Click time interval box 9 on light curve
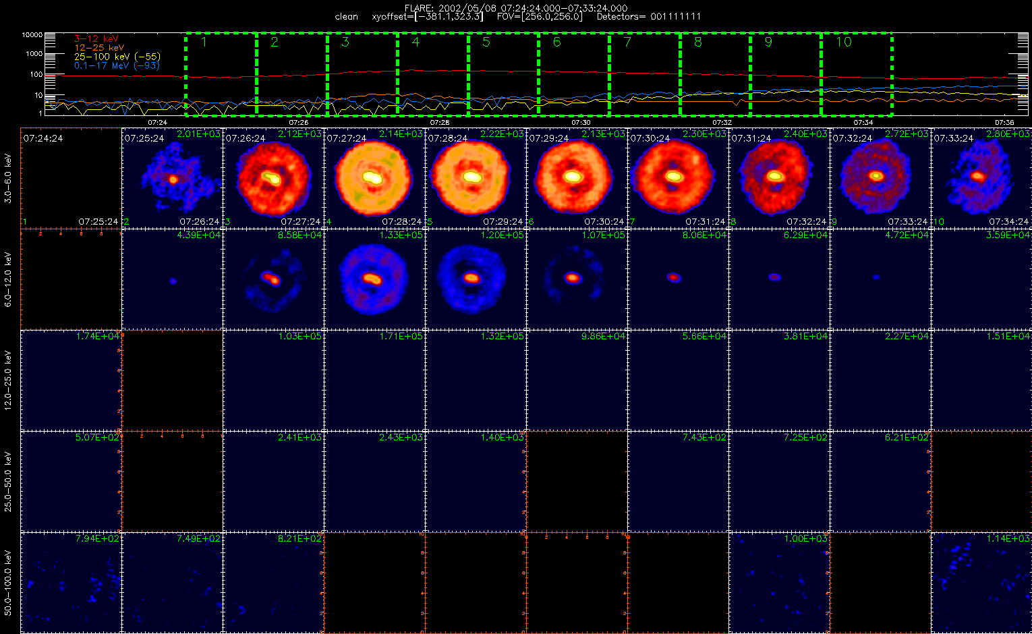The image size is (1032, 634). click(x=786, y=74)
